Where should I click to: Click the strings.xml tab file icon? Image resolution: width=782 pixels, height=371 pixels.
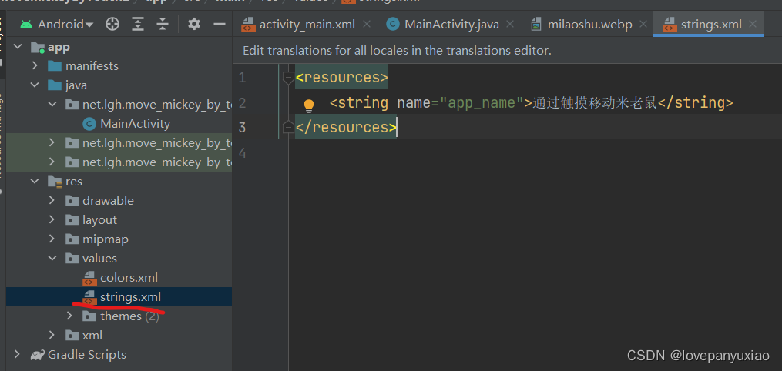[668, 25]
